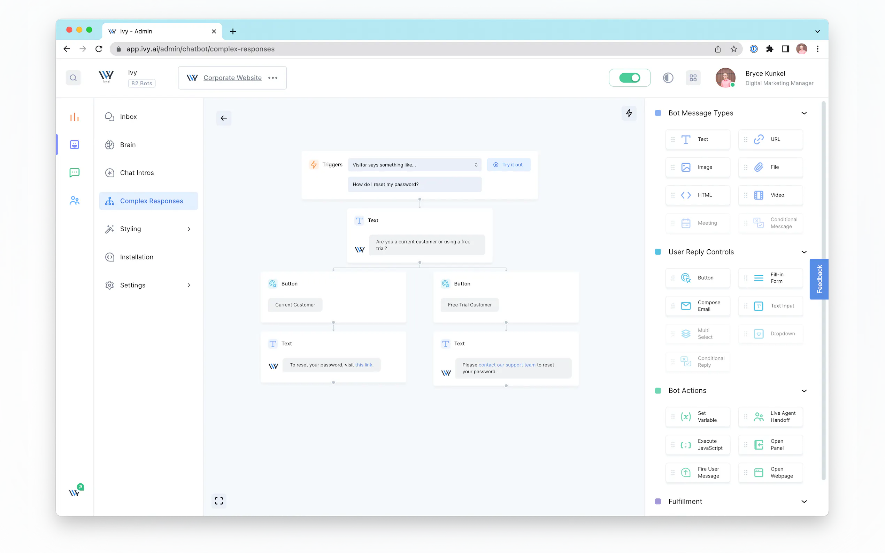Collapse the Bot Message Types section
Screen dimensions: 885x553
[x=804, y=113]
